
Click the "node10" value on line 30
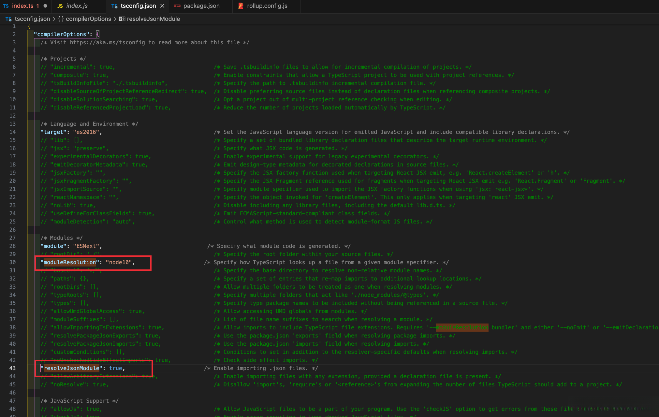coord(119,262)
